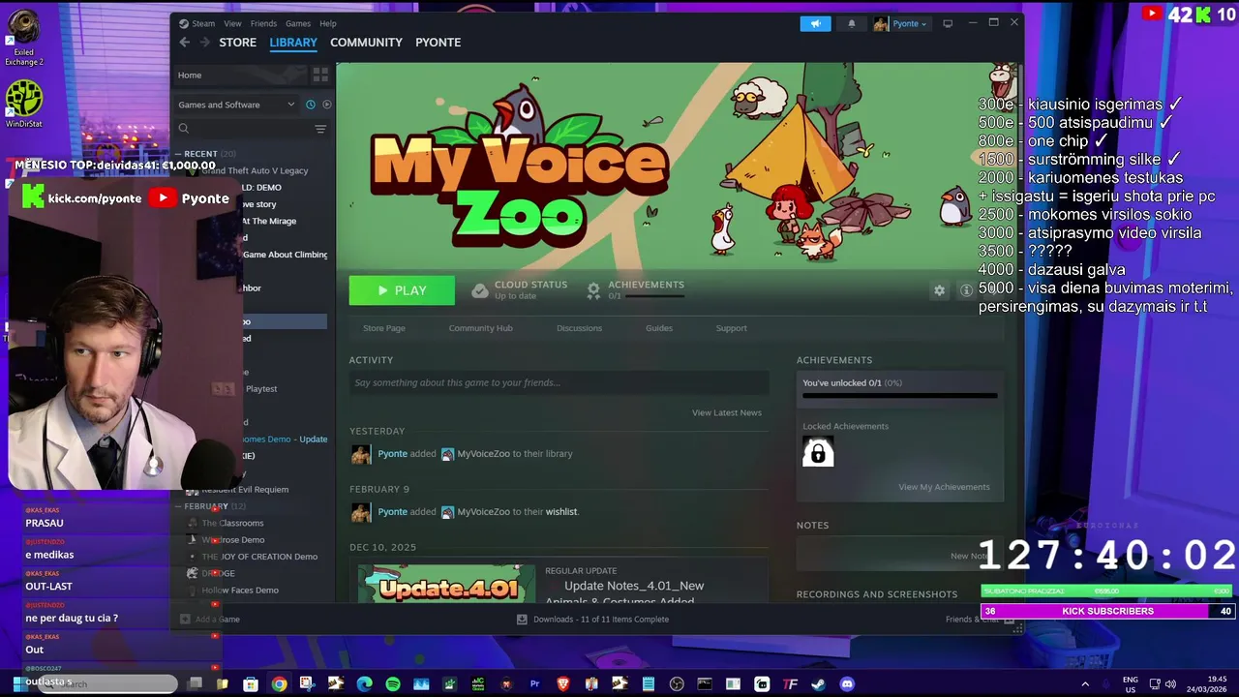The height and width of the screenshot is (697, 1239).
Task: Open locked achievement padlock icon
Action: [x=818, y=451]
